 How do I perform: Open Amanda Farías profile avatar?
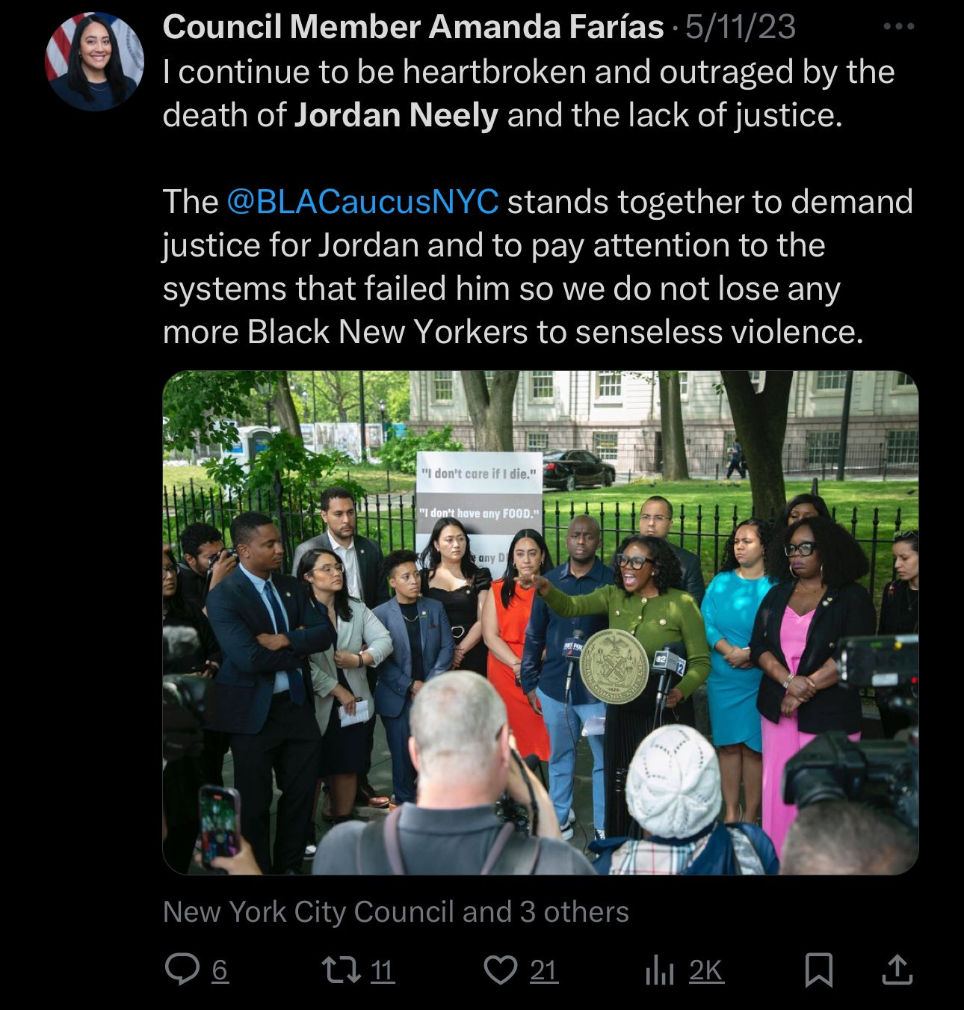click(x=94, y=61)
